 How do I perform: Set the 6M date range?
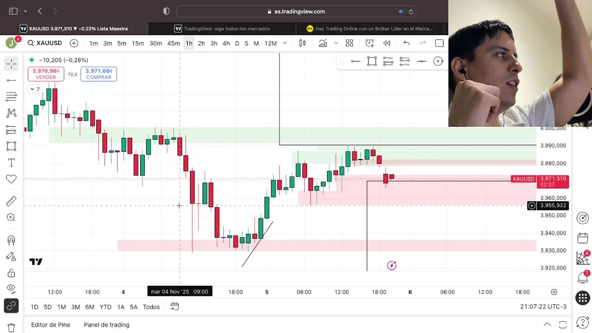click(x=90, y=307)
